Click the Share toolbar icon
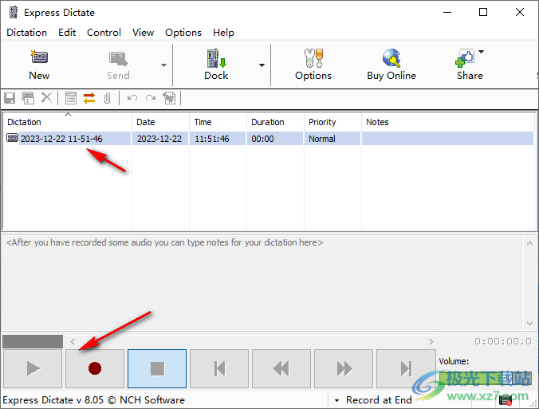This screenshot has width=539, height=409. (469, 65)
